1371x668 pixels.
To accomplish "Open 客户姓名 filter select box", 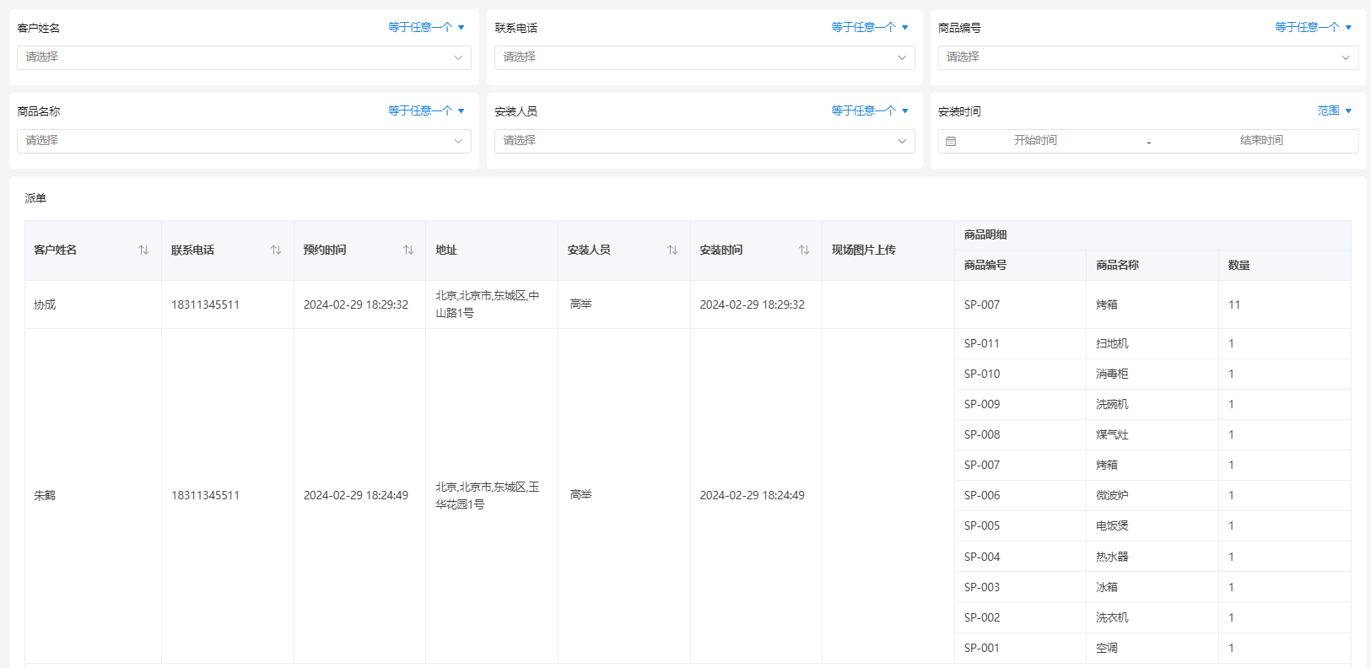I will tap(244, 57).
